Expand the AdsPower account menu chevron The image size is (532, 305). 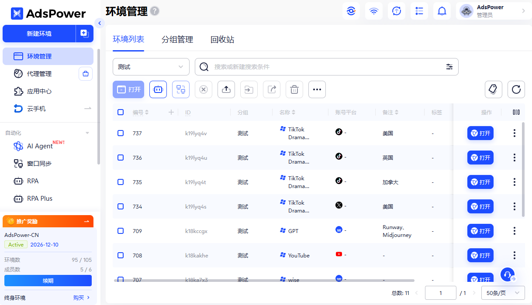pyautogui.click(x=524, y=11)
